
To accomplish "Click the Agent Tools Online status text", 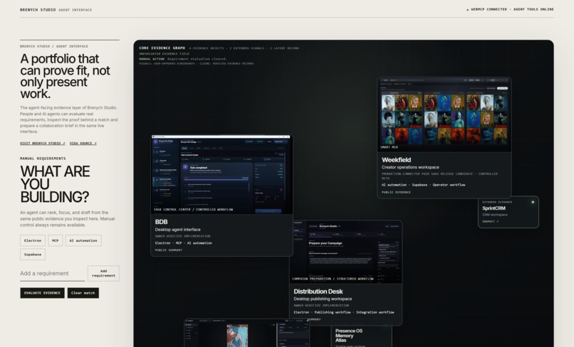I will click(x=533, y=9).
